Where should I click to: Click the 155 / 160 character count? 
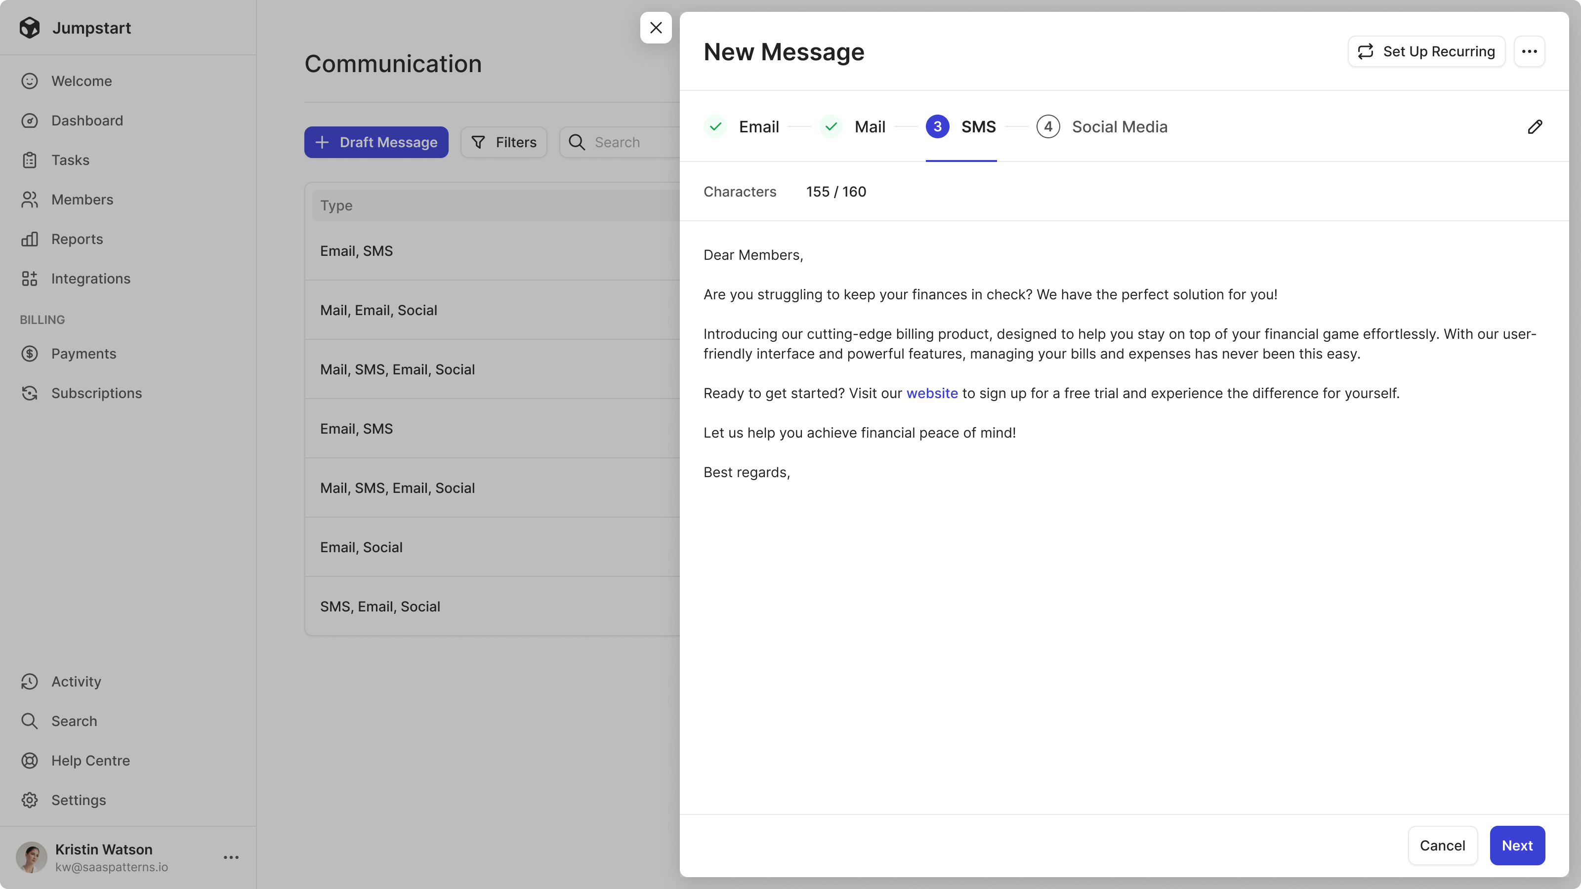tap(836, 192)
